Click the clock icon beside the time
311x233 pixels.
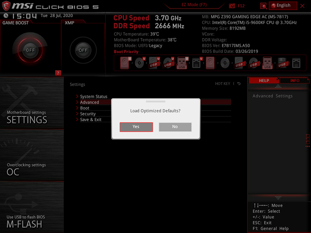click(5, 16)
